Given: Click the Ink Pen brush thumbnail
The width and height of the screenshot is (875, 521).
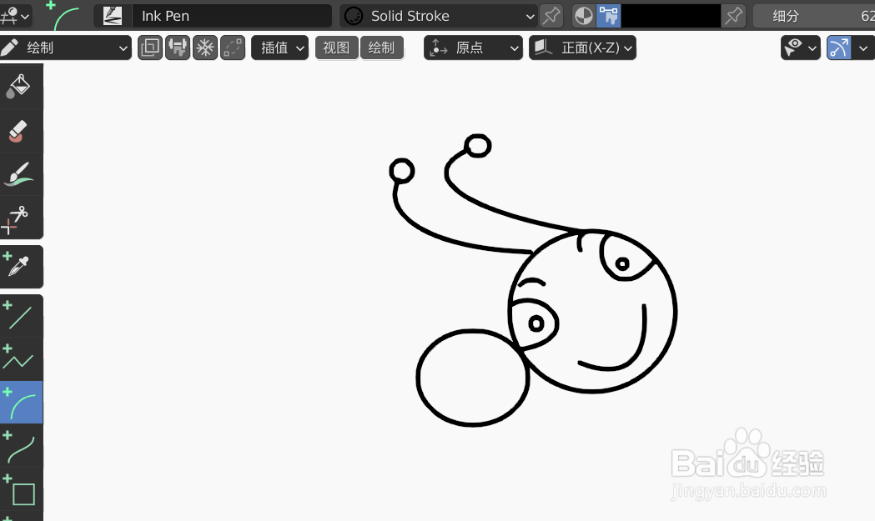Looking at the screenshot, I should 113,16.
